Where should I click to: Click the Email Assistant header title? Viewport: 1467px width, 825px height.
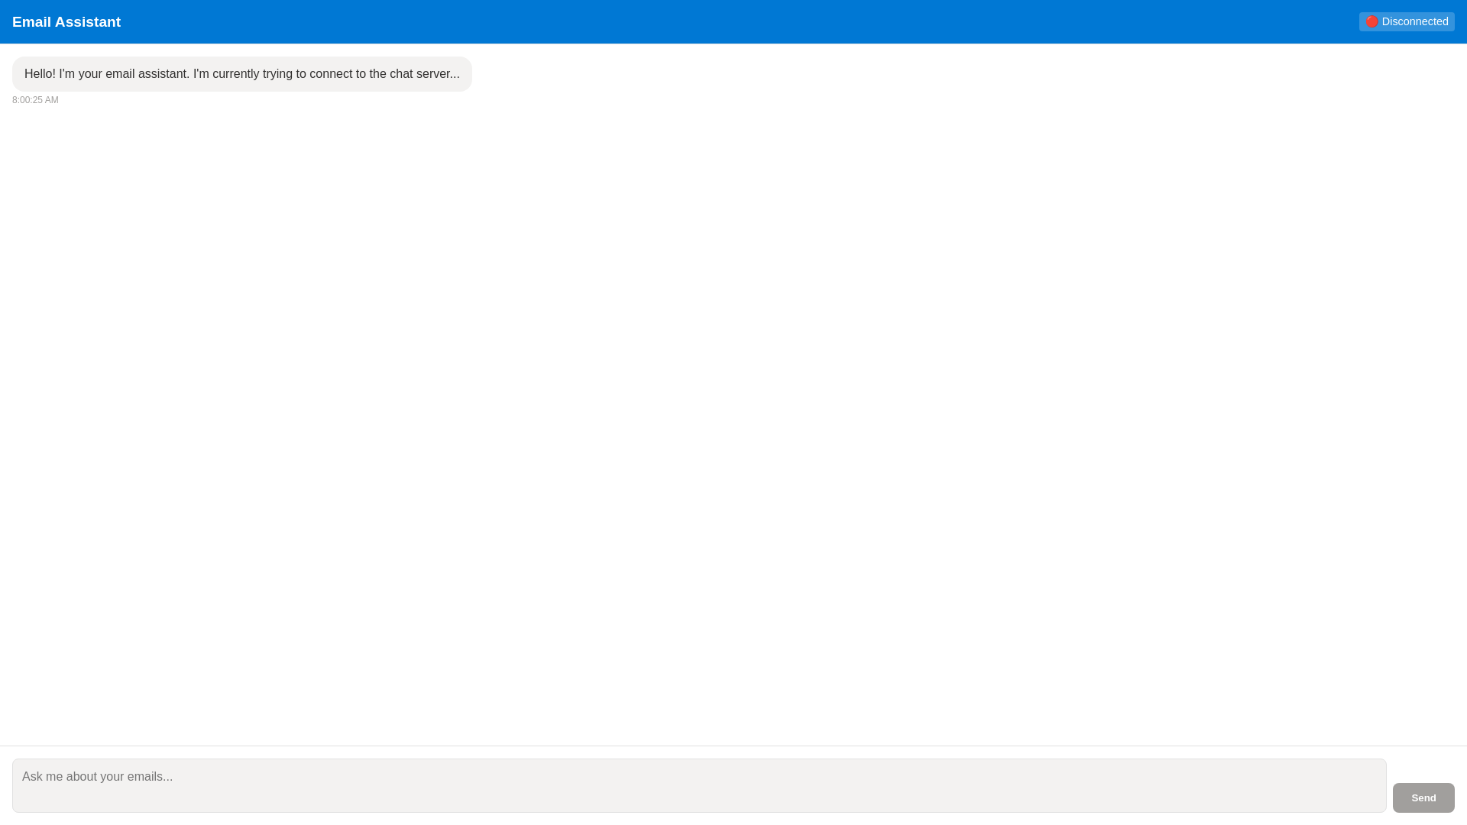[x=66, y=22]
